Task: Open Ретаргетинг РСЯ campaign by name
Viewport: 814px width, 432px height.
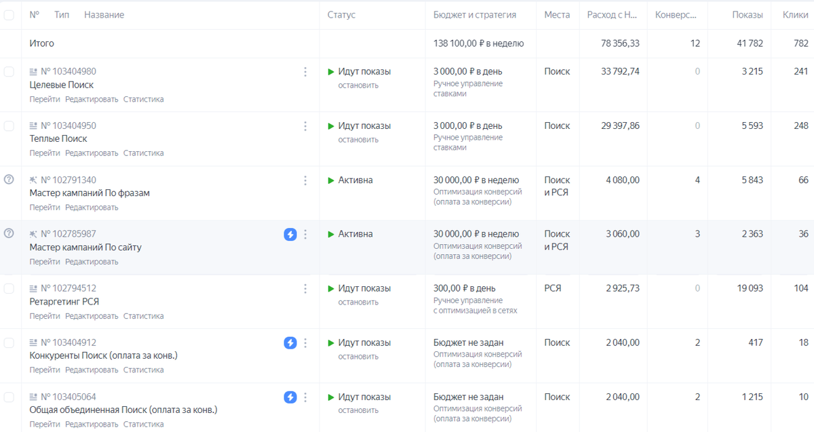Action: click(x=64, y=302)
